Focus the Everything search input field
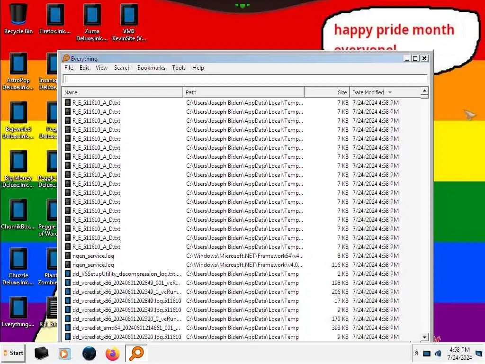The height and width of the screenshot is (364, 485). [245, 79]
